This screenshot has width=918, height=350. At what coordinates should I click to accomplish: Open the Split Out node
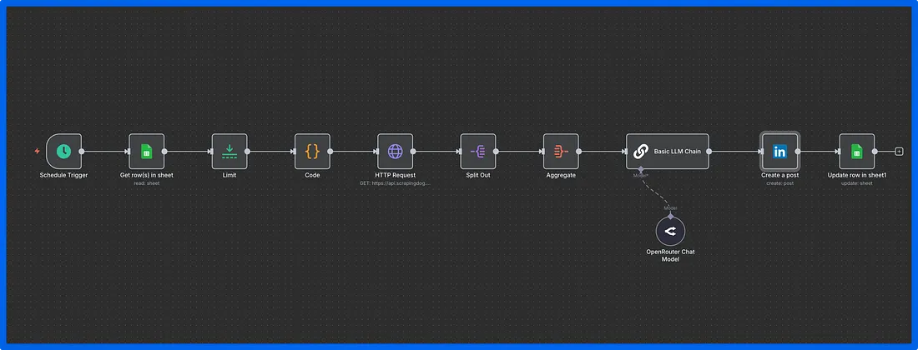tap(478, 152)
